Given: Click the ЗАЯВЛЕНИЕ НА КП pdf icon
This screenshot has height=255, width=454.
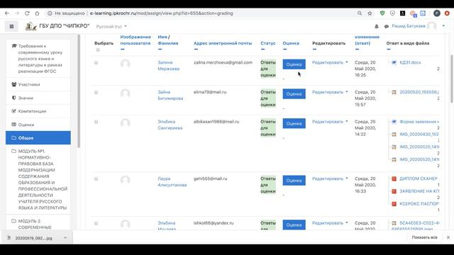Looking at the screenshot, I should pyautogui.click(x=394, y=191).
